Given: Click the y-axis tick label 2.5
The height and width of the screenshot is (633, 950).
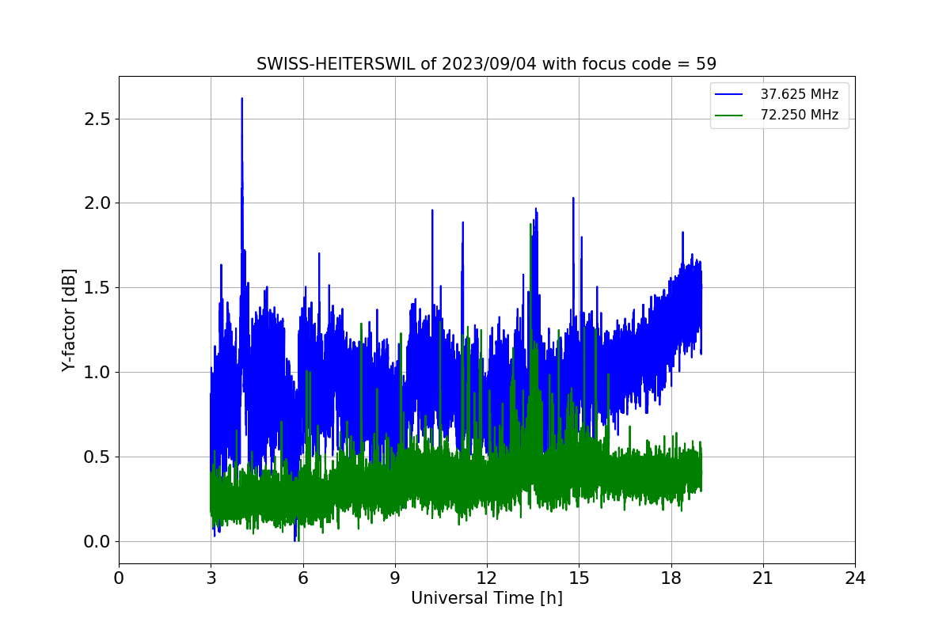Looking at the screenshot, I should 97,119.
